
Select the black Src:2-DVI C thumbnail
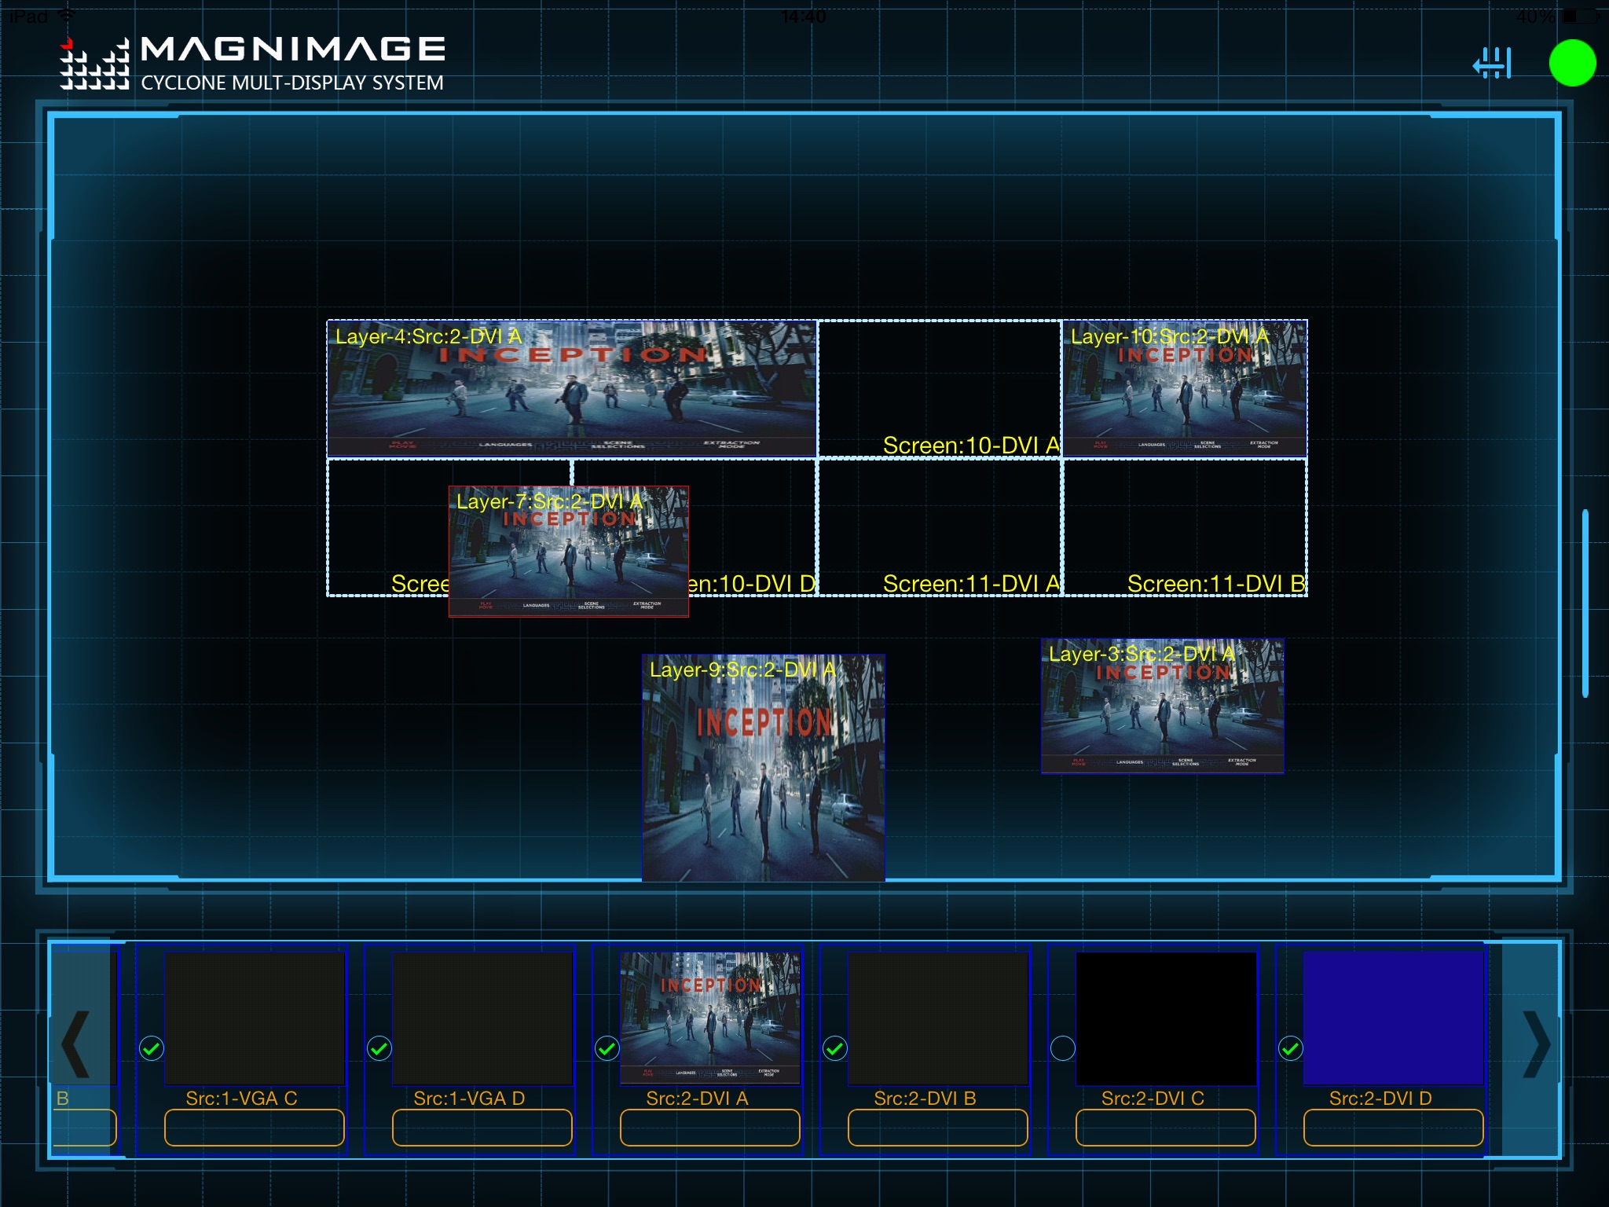[x=1166, y=1018]
